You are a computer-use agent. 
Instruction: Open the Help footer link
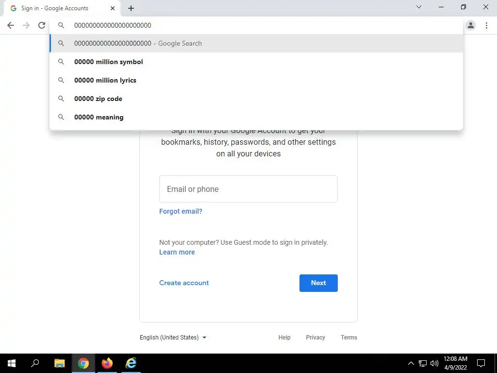[284, 338]
